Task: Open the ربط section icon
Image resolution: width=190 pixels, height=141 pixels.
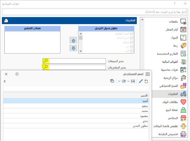Action: (x=183, y=46)
